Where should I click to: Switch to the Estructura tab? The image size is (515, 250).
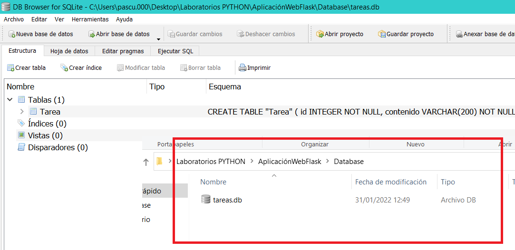click(x=22, y=51)
